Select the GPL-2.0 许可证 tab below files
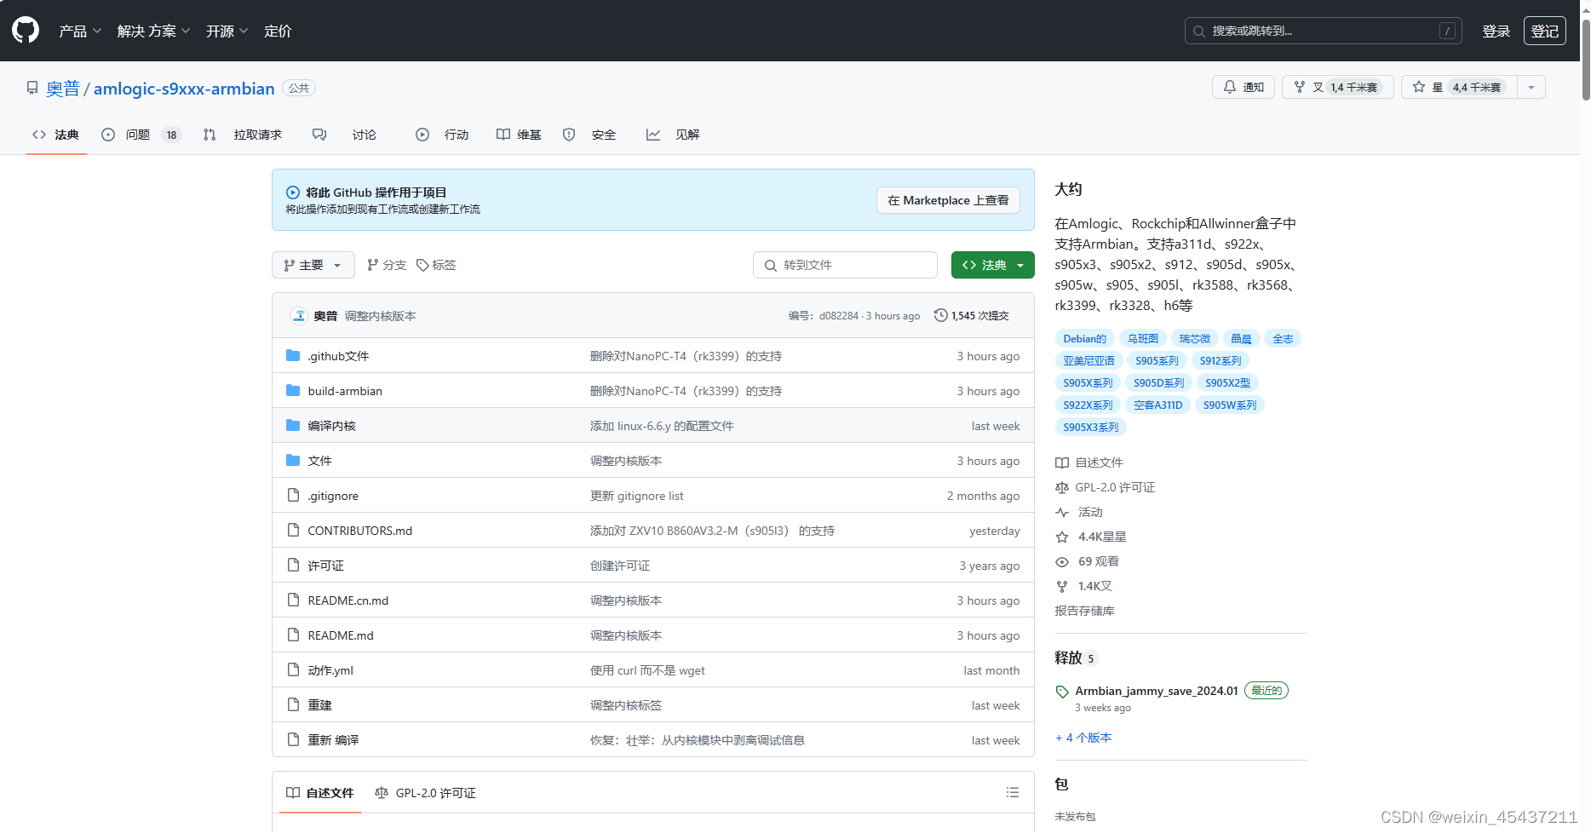1591x833 pixels. 425,793
